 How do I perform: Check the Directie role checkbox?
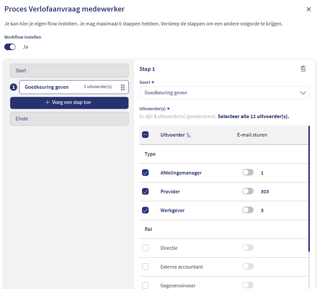point(145,248)
